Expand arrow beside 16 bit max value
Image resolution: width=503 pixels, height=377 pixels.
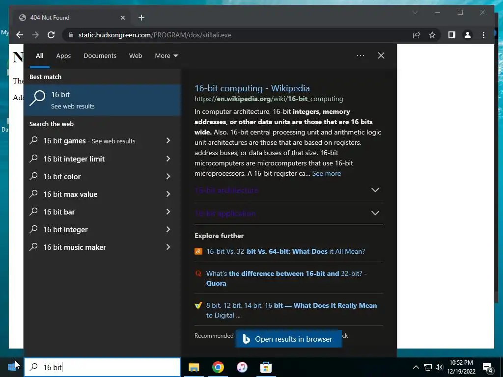click(168, 193)
